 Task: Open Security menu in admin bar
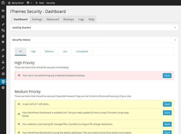pyautogui.click(x=51, y=3)
